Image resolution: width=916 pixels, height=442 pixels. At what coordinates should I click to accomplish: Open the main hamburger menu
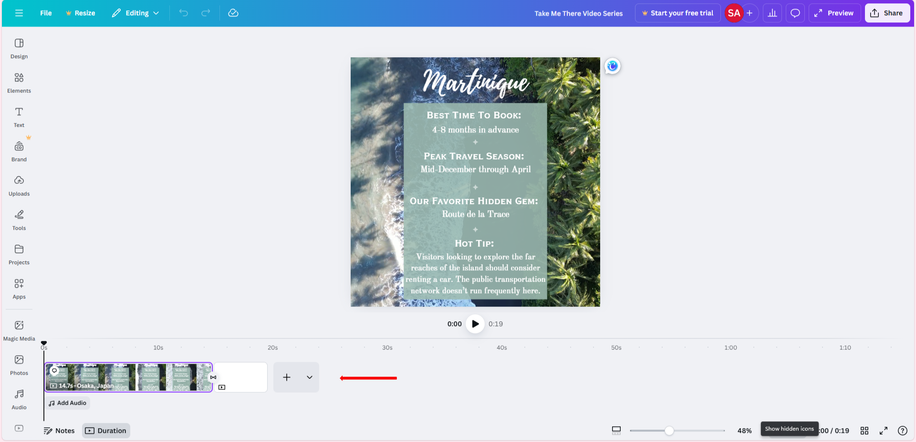pos(19,13)
